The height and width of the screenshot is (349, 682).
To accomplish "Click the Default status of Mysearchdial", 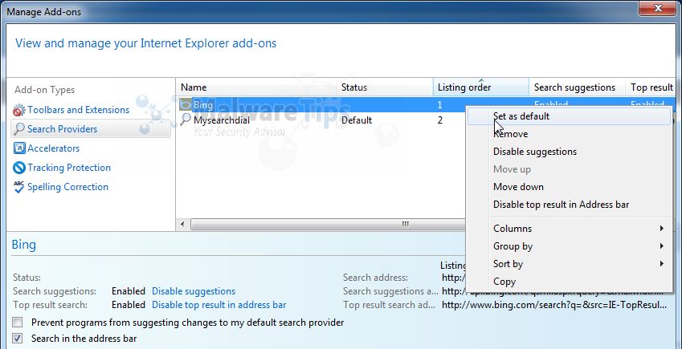I will coord(356,120).
